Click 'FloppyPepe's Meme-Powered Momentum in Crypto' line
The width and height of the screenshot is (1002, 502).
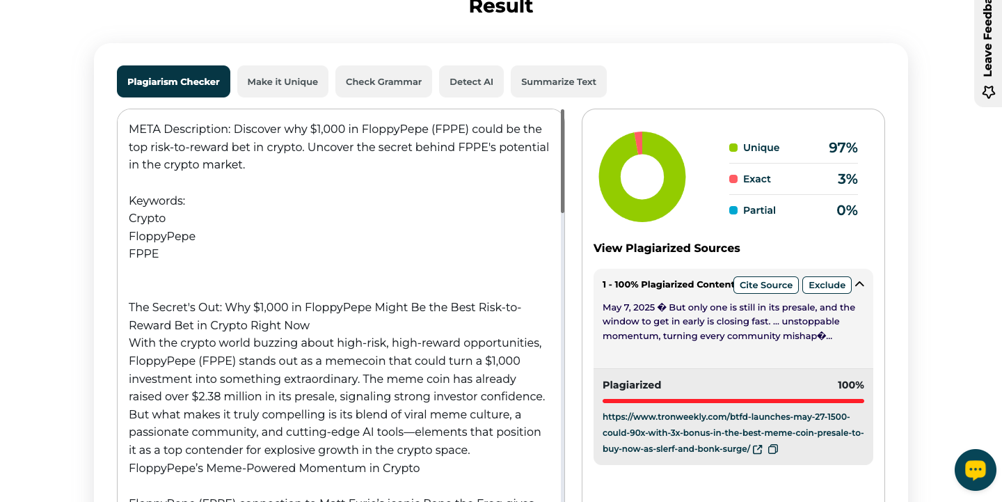274,468
